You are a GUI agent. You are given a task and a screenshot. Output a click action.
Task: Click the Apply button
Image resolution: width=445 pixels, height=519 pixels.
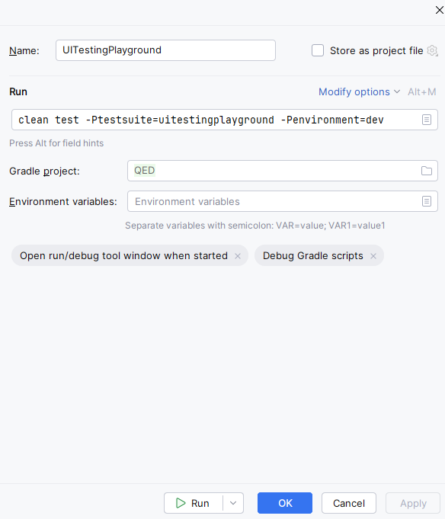413,503
